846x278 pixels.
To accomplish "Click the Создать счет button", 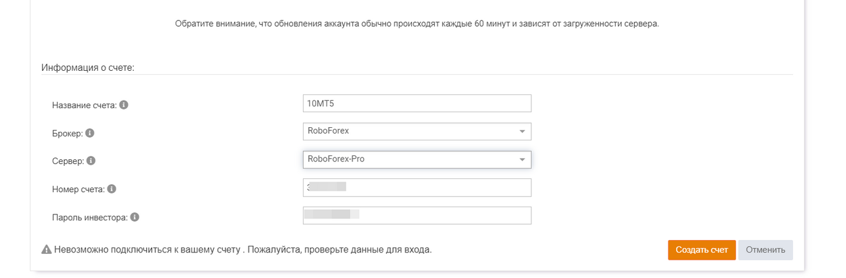I will click(702, 250).
